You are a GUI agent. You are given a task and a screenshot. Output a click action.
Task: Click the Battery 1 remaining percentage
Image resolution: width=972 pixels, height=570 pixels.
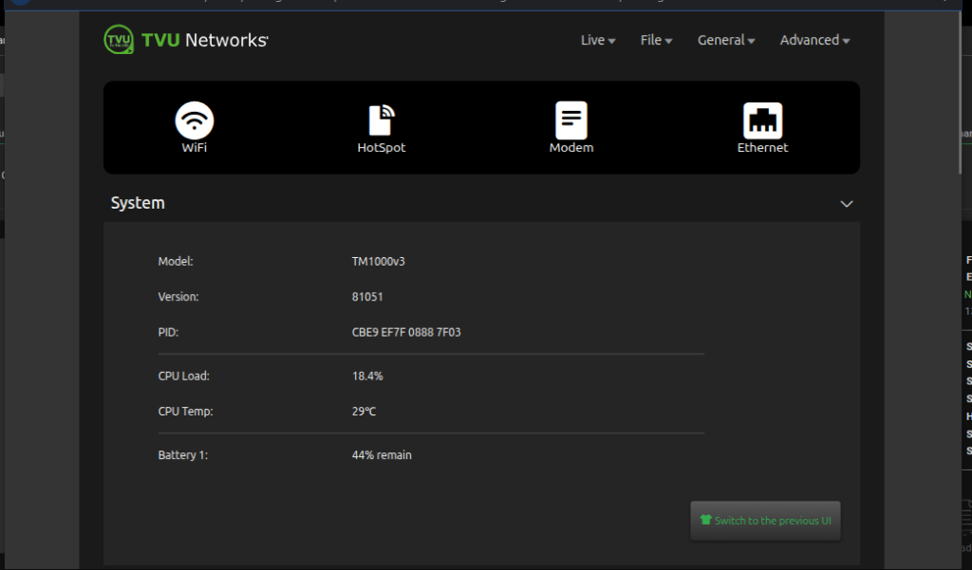[x=383, y=454]
